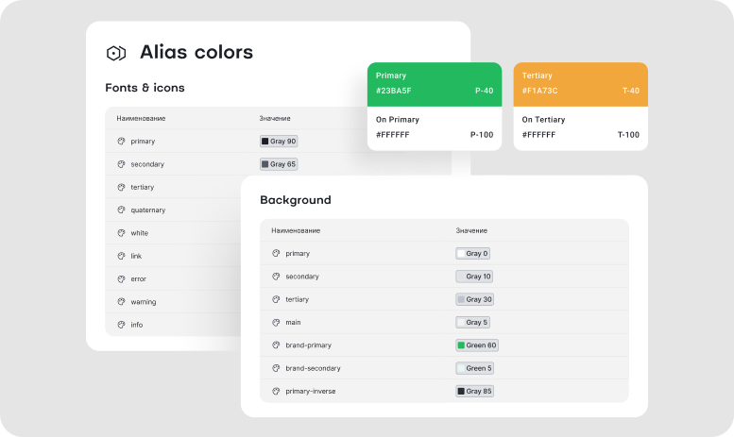Select the Green 5 color chip
This screenshot has height=437, width=734.
tap(474, 368)
